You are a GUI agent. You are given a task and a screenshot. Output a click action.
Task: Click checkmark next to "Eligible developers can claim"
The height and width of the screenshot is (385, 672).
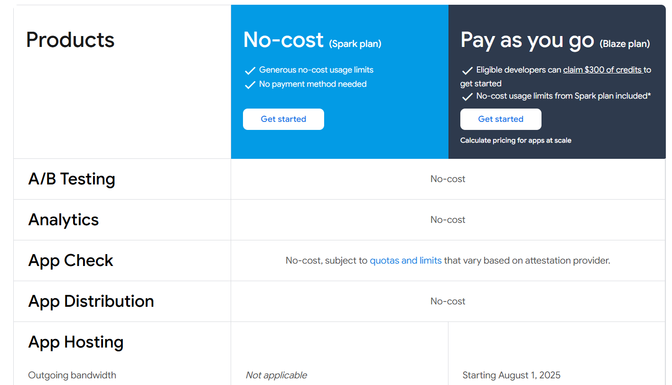coord(467,70)
